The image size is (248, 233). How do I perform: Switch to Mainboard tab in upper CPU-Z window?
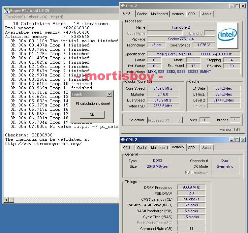pos(159,14)
